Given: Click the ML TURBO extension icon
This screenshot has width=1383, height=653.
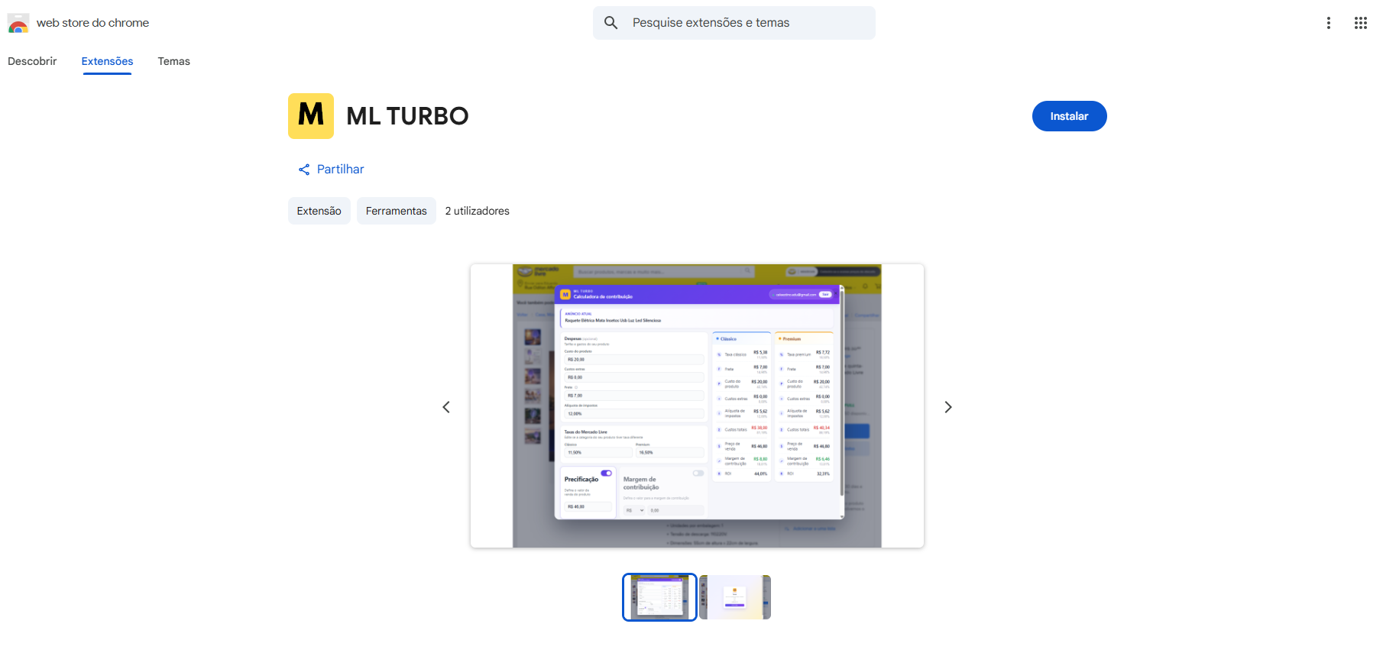Looking at the screenshot, I should (311, 116).
